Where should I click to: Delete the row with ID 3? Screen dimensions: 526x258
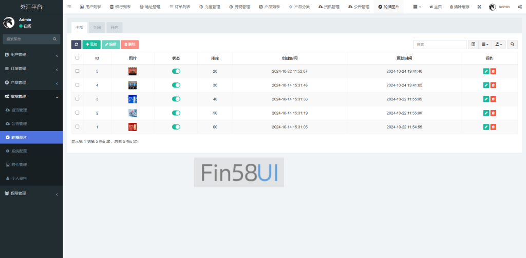[x=493, y=99]
